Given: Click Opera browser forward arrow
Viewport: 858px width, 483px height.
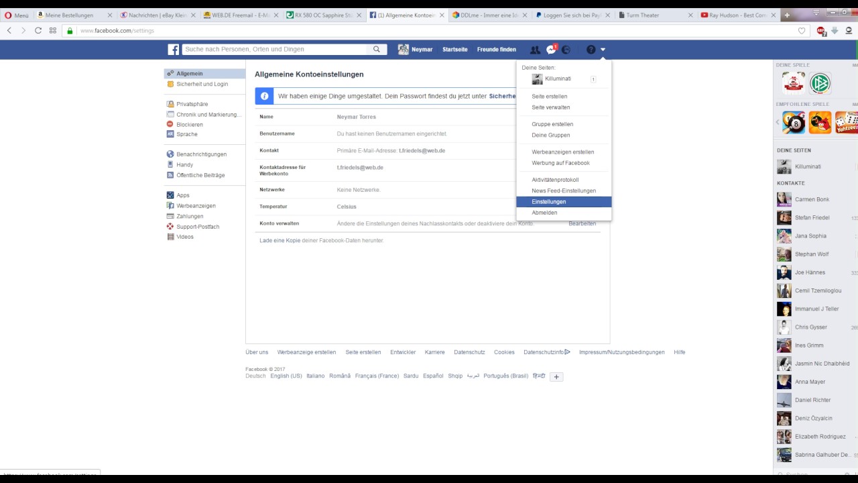Looking at the screenshot, I should pos(23,30).
